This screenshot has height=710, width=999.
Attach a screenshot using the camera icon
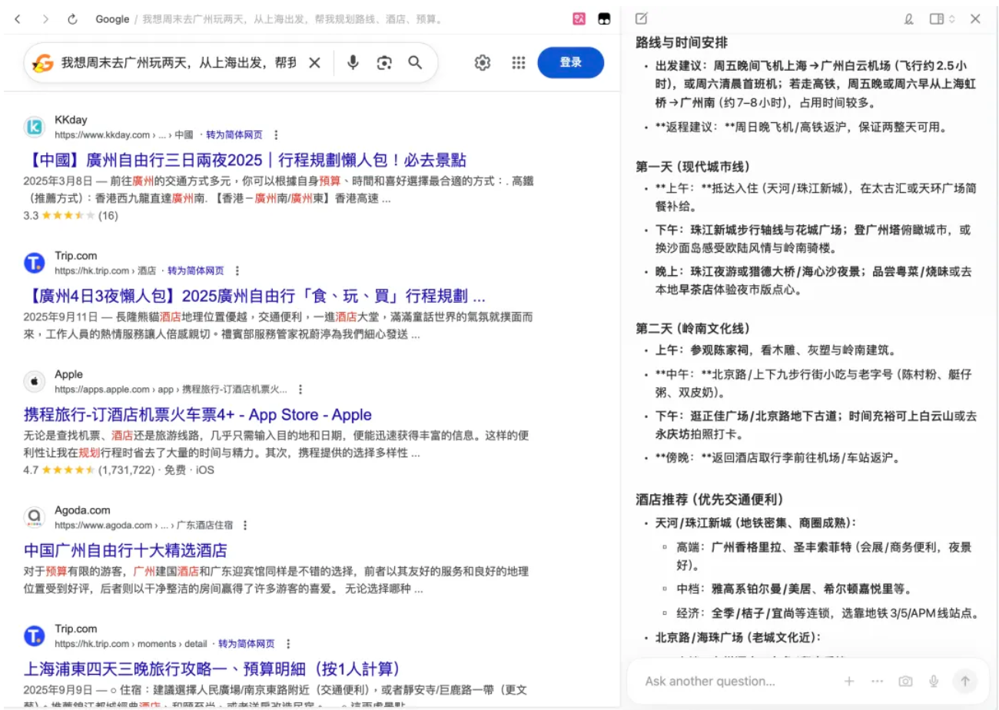coord(905,681)
